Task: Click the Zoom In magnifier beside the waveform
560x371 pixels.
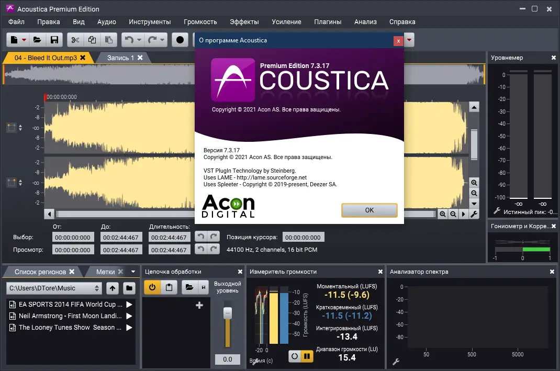Action: pos(474,183)
